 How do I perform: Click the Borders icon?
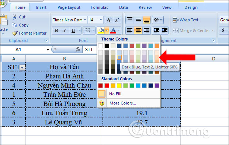coord(87,31)
